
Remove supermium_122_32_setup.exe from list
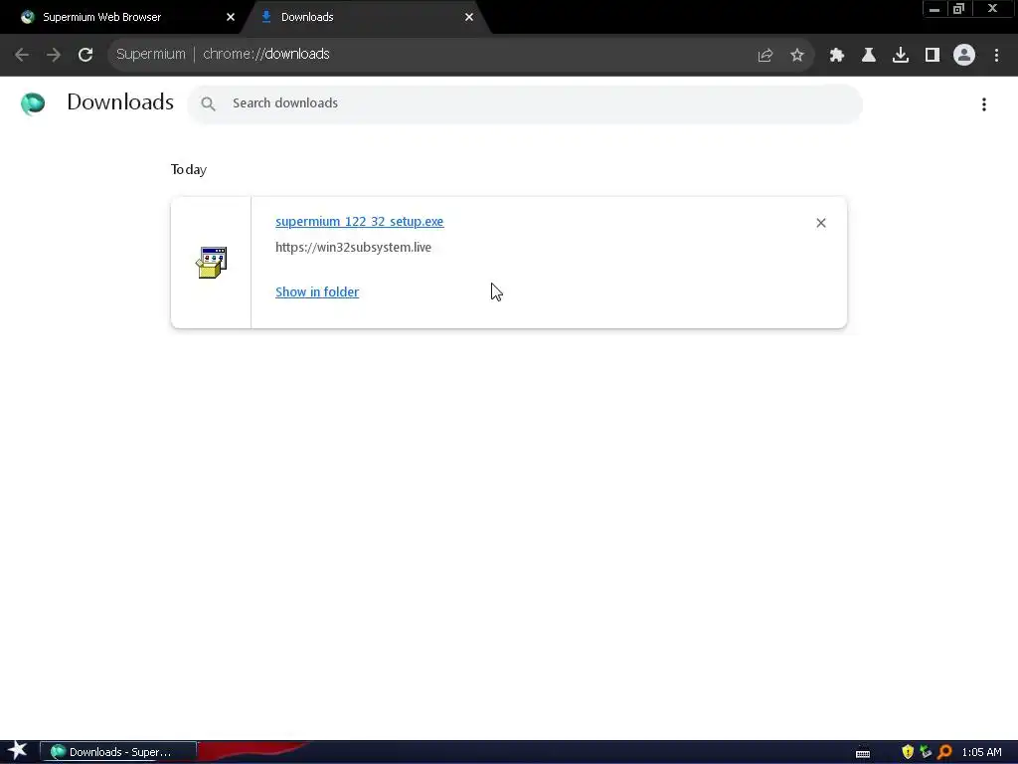click(820, 223)
